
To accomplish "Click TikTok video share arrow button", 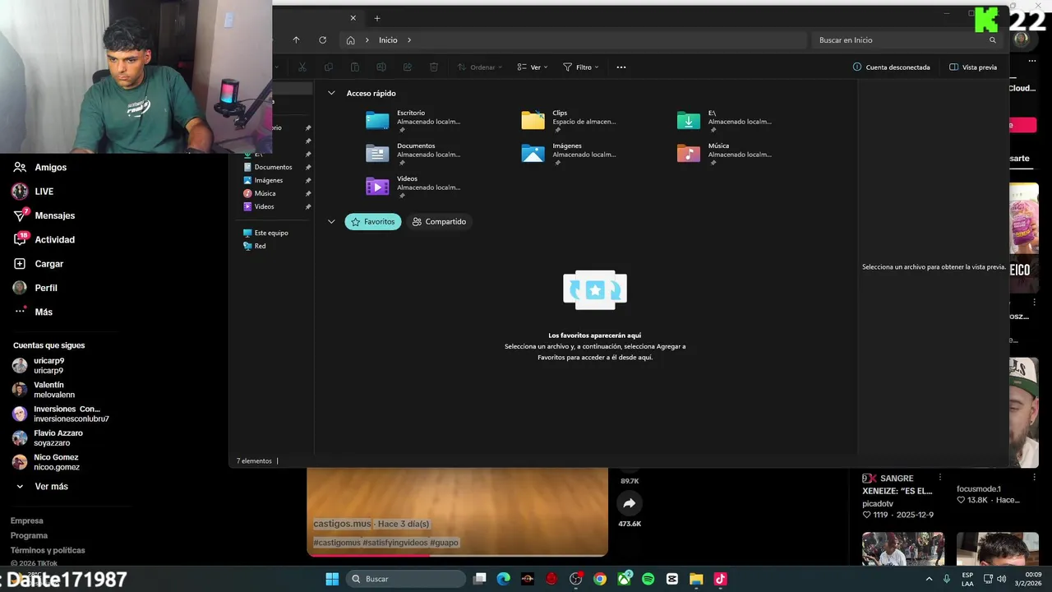I will (630, 503).
